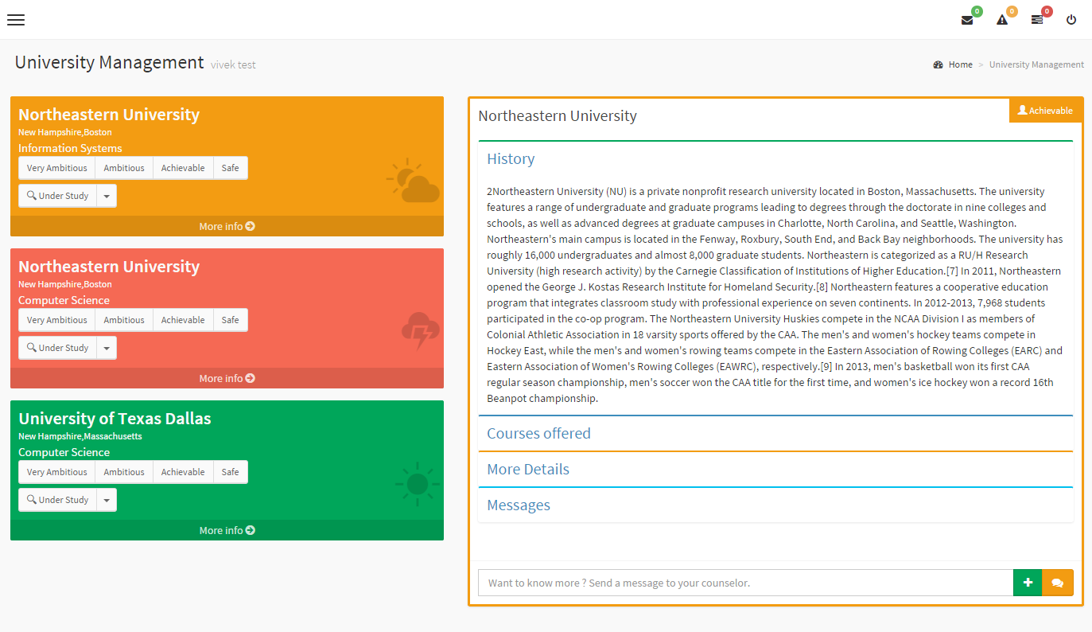This screenshot has width=1092, height=632.
Task: Click the green plus button beside message box
Action: coord(1028,583)
